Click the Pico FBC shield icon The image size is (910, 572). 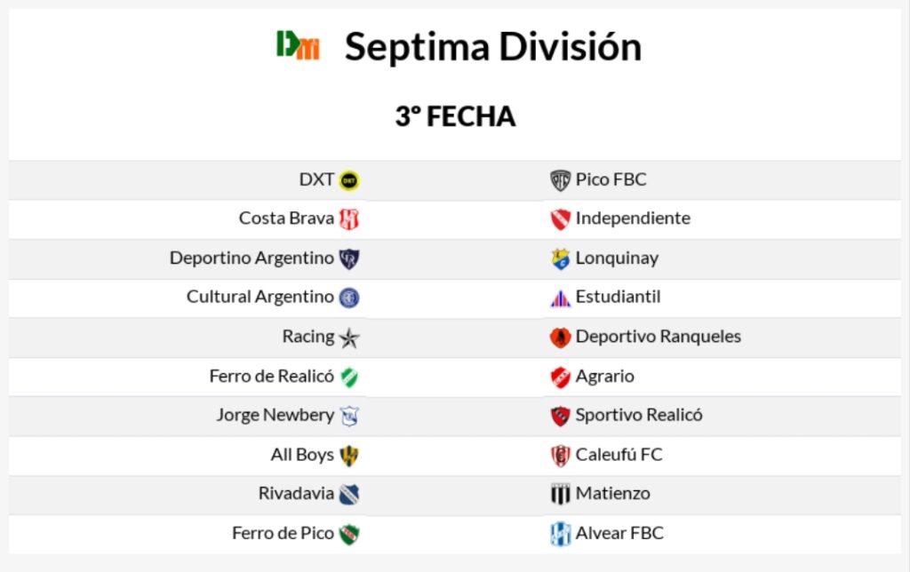[x=560, y=180]
